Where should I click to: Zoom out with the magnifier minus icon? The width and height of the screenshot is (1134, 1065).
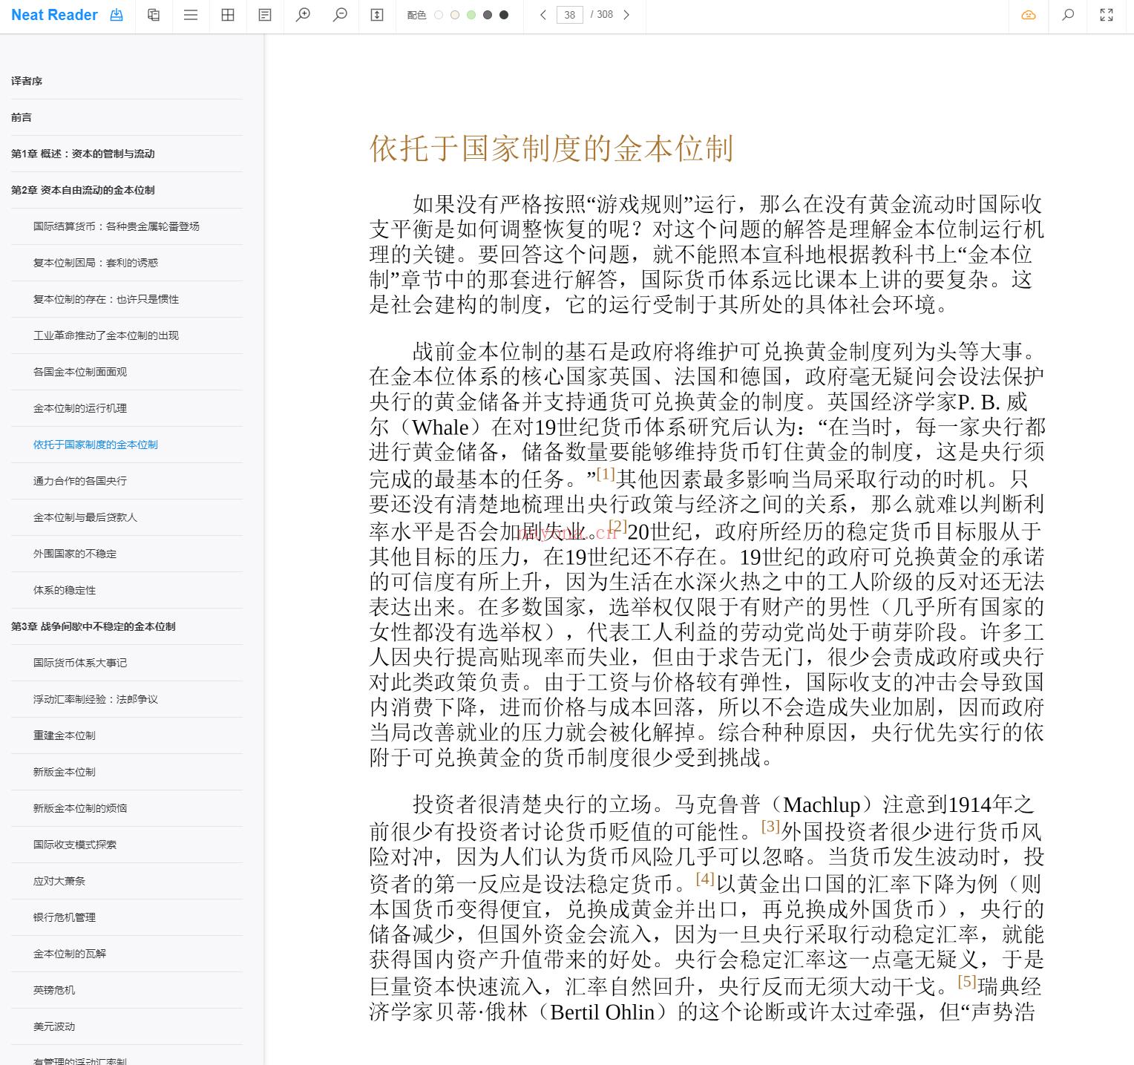click(340, 15)
